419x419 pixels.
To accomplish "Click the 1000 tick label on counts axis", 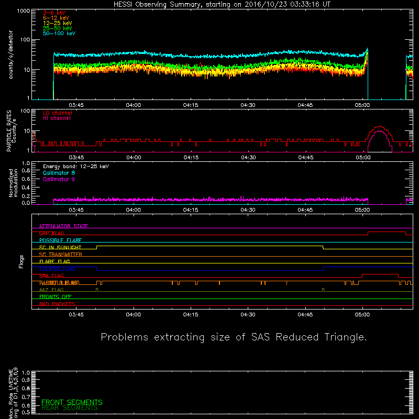I will click(x=24, y=11).
